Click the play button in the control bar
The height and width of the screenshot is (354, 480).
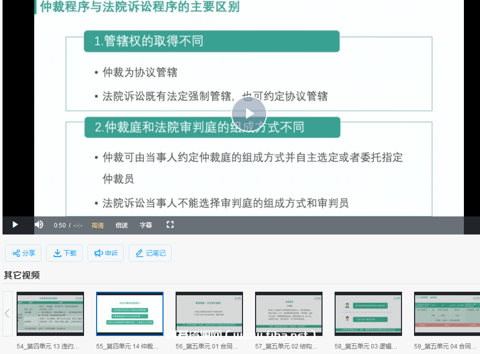[x=15, y=225]
